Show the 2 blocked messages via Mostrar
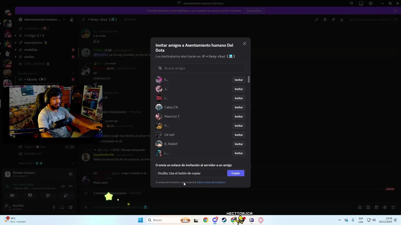This screenshot has width=401, height=225. tap(136, 193)
